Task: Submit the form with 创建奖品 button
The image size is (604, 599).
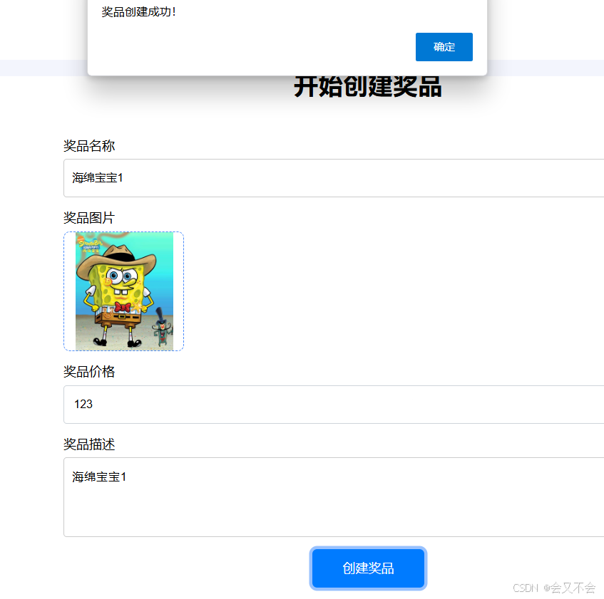Action: point(368,568)
